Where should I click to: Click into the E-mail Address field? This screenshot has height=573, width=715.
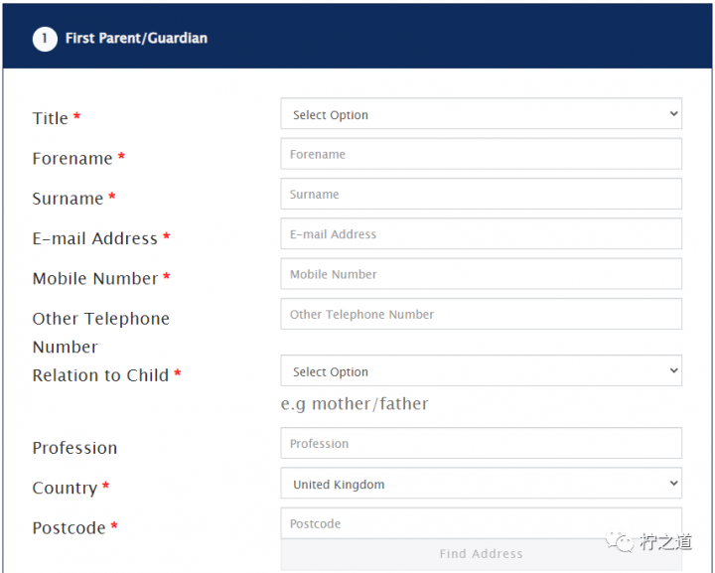pyautogui.click(x=481, y=234)
